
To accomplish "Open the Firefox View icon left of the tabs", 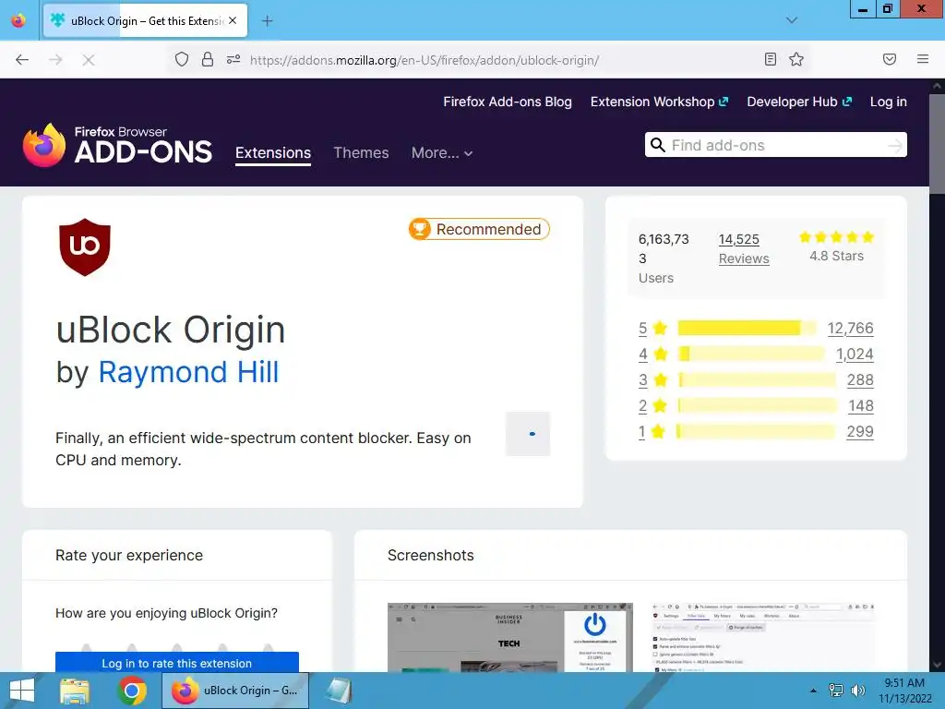I will pos(18,20).
